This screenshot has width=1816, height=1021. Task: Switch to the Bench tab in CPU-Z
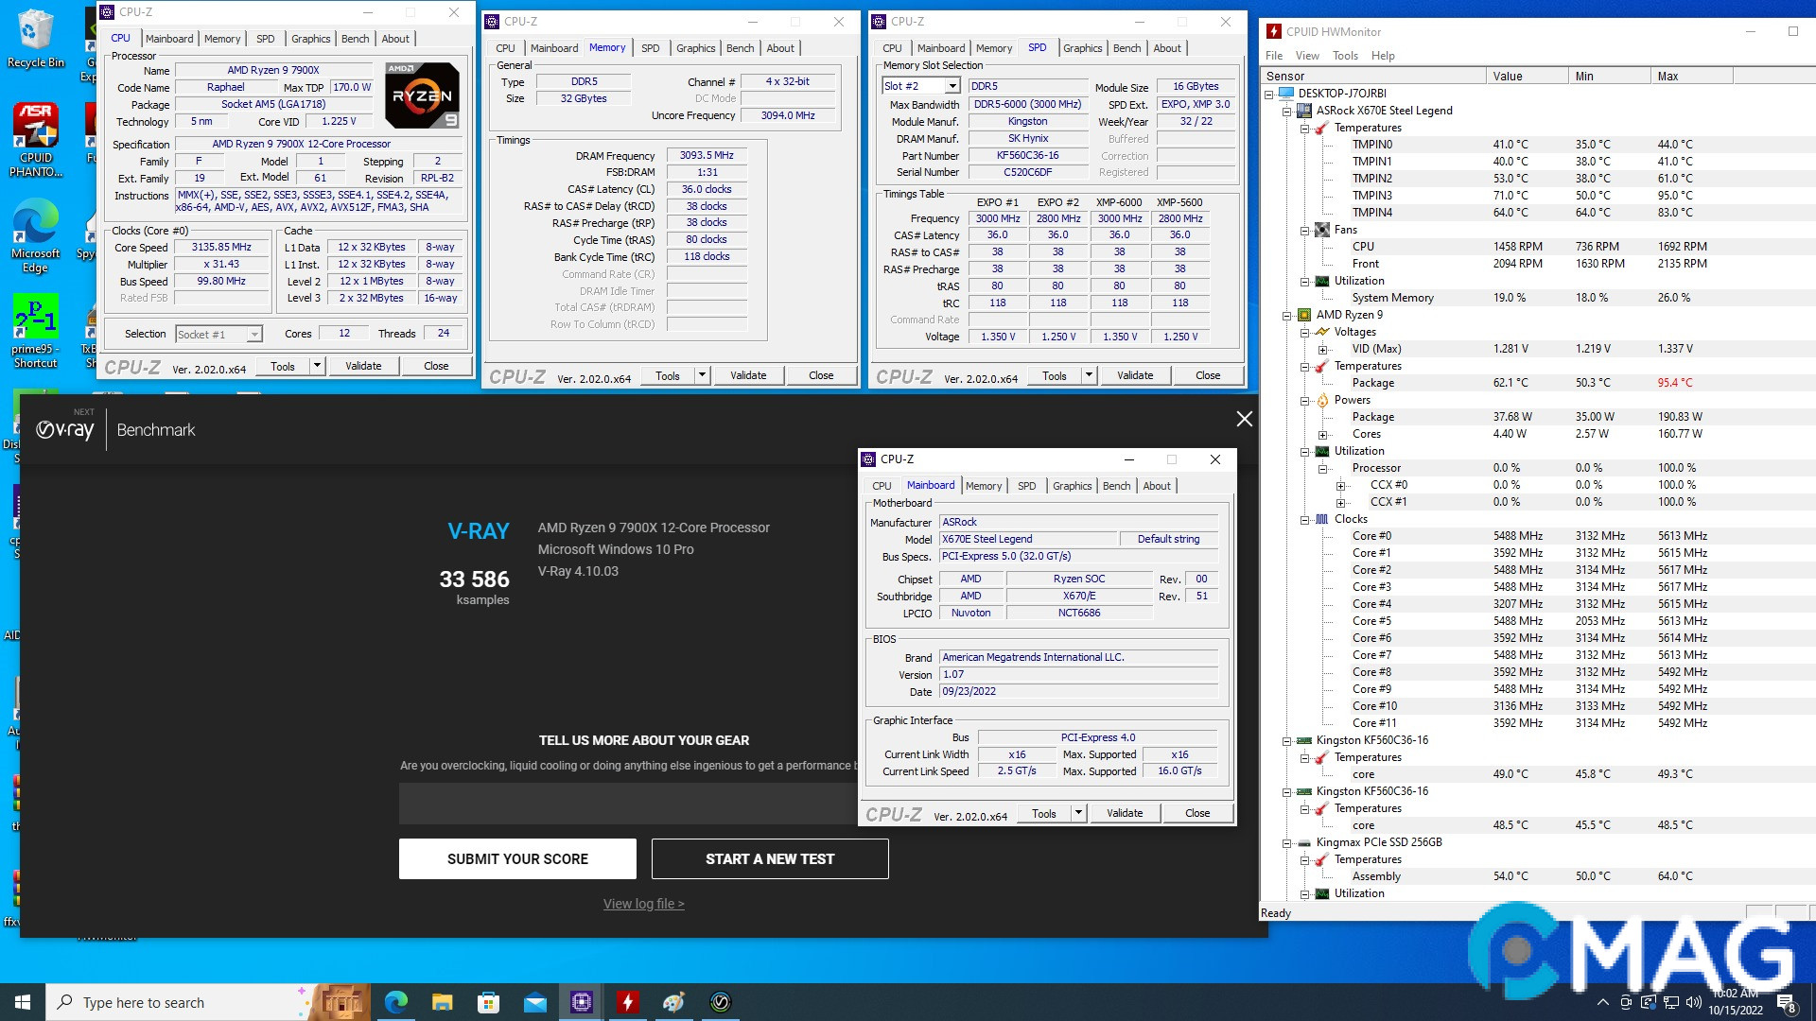[x=356, y=39]
